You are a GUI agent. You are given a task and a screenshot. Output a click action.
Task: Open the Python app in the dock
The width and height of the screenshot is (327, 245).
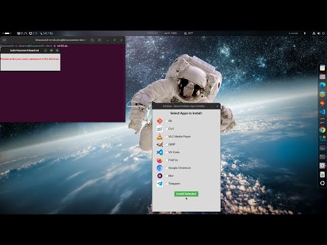point(322,139)
